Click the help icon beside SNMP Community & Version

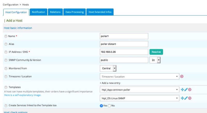click(6, 60)
